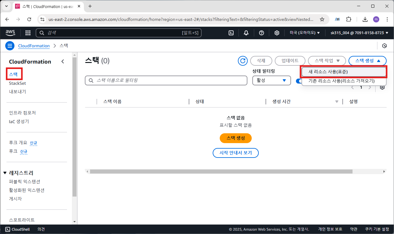The width and height of the screenshot is (394, 234).
Task: Click the sidebar vertical scrollbar
Action: (75, 127)
